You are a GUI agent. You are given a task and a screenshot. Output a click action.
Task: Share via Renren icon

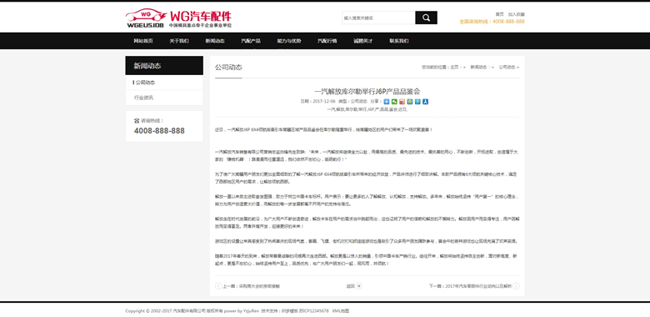point(425,102)
